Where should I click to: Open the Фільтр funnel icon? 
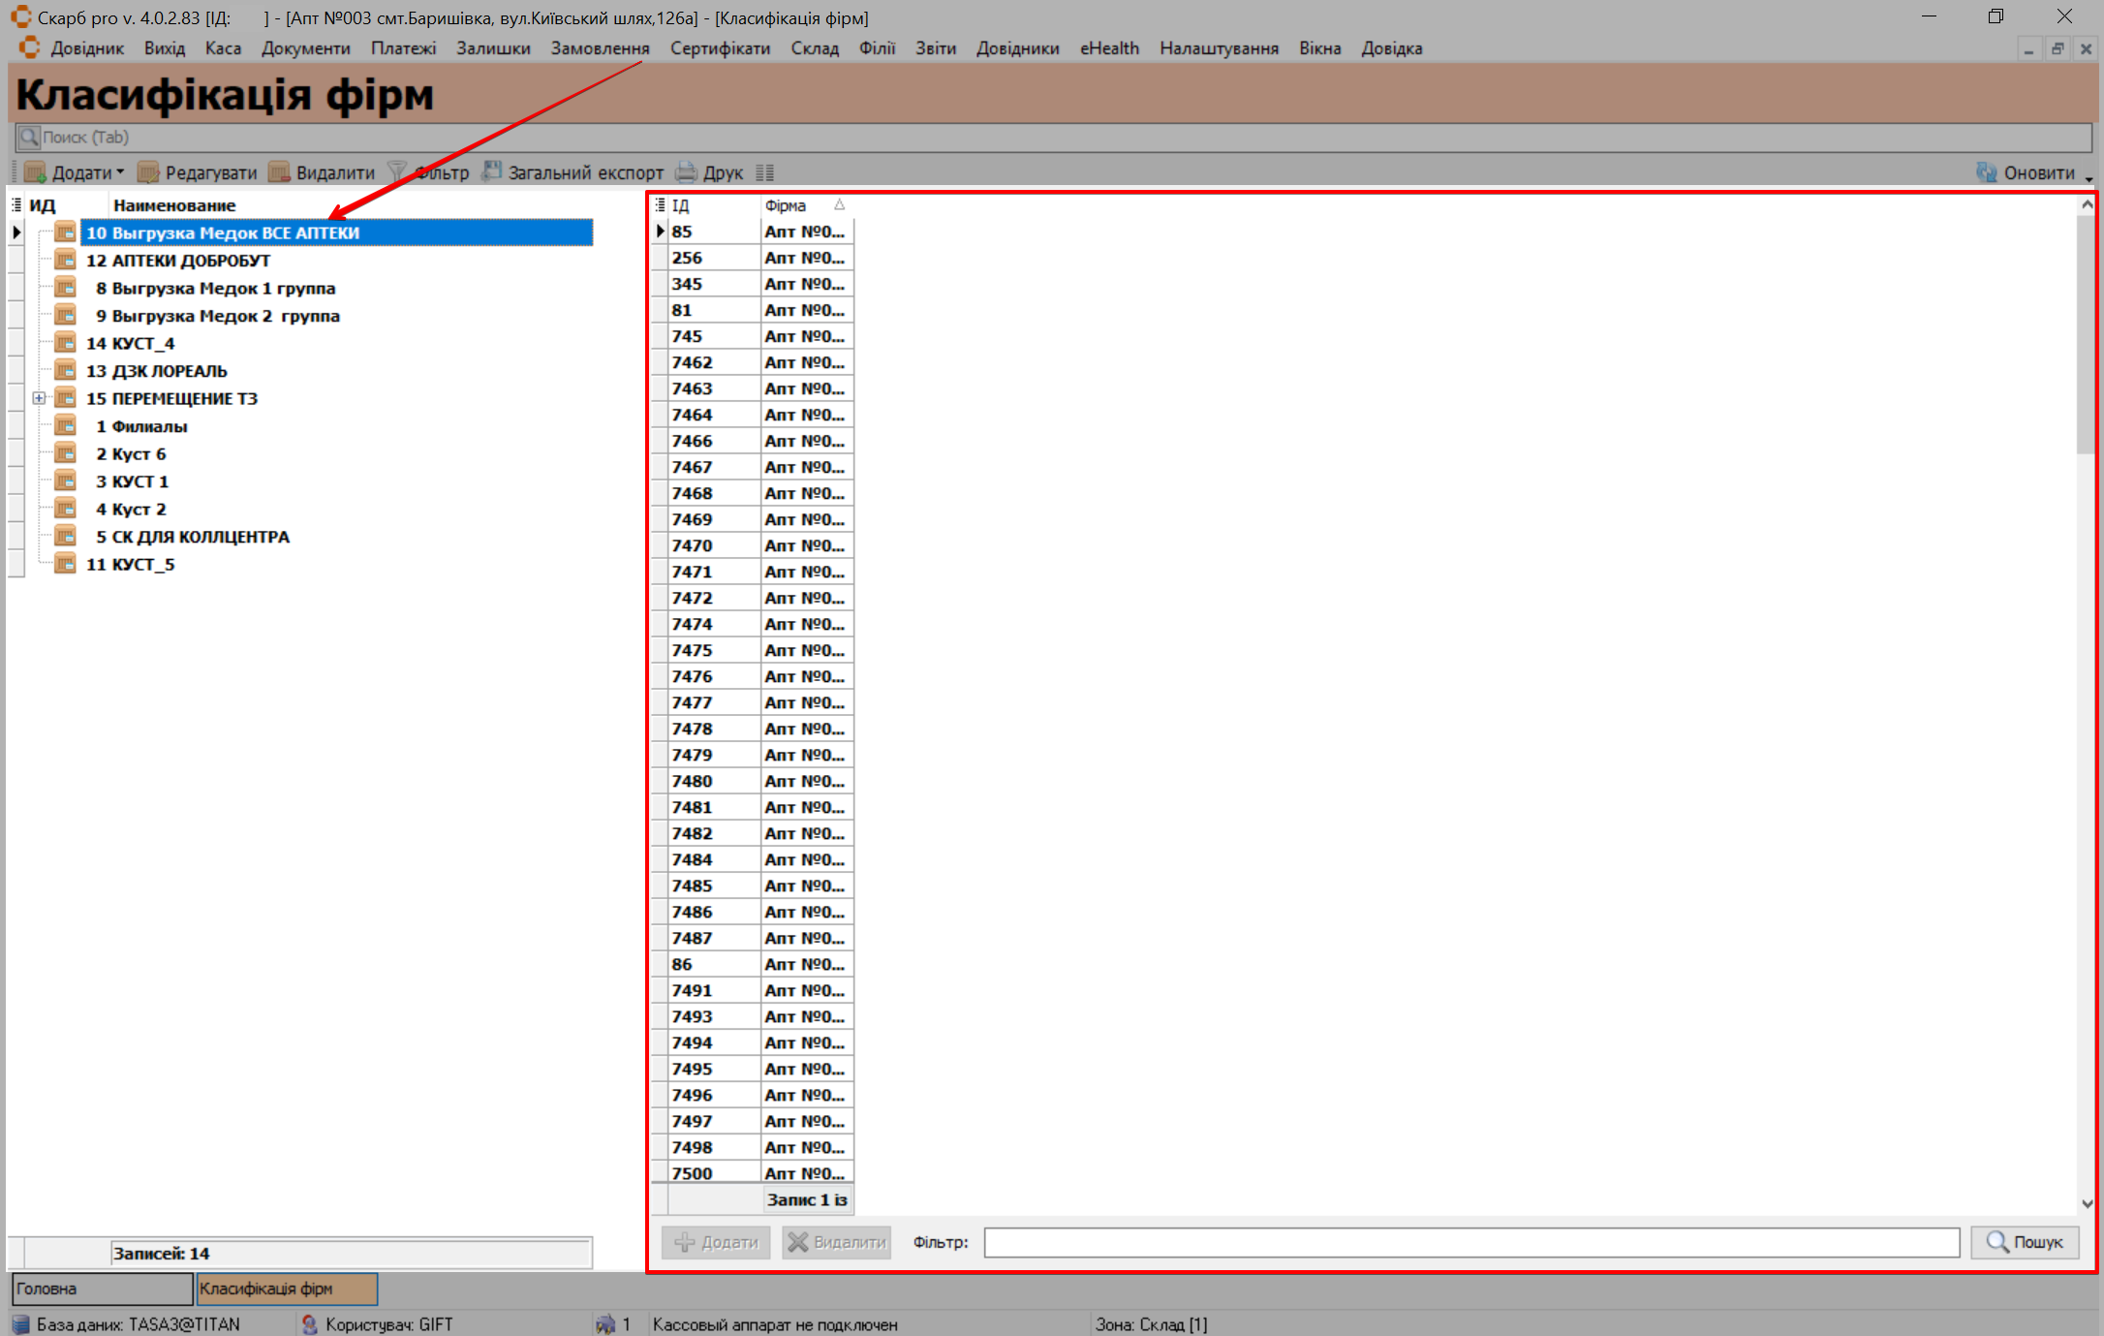[397, 171]
